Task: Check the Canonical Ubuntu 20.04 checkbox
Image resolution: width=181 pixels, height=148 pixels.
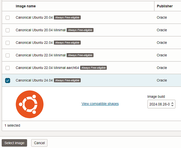Action: coord(8,18)
